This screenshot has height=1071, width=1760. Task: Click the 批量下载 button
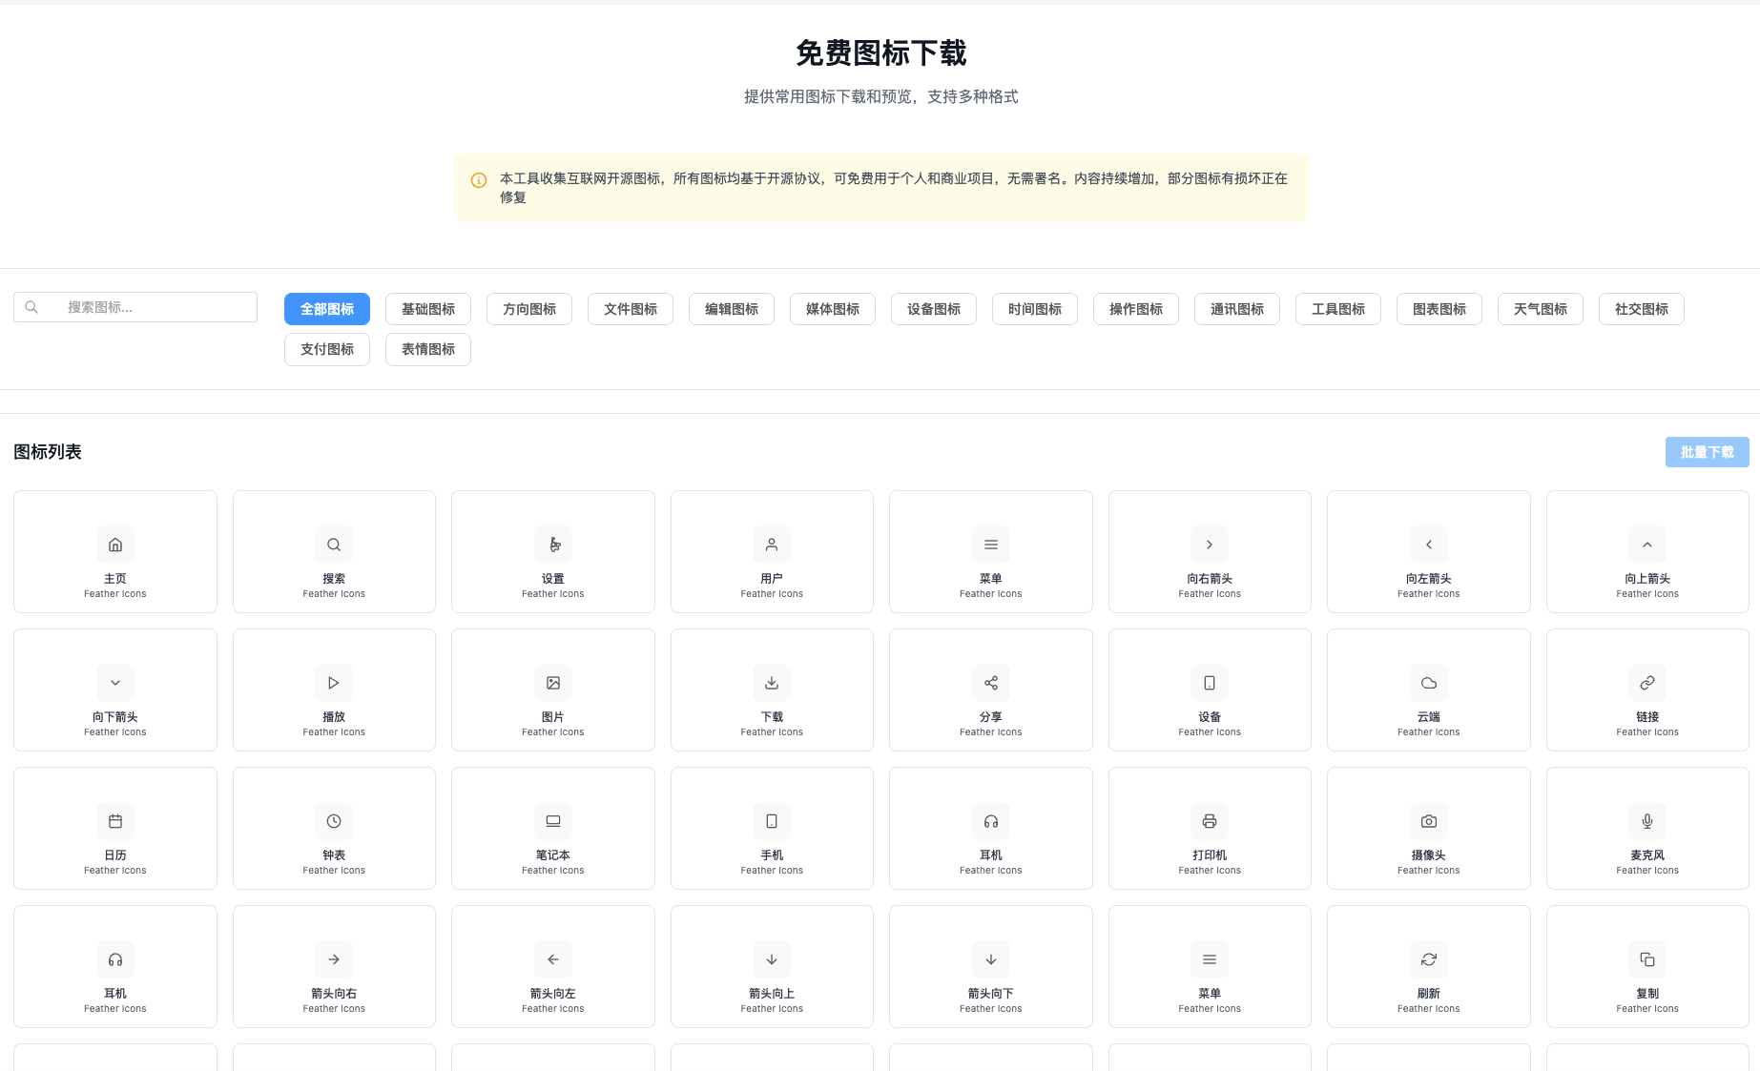1708,452
